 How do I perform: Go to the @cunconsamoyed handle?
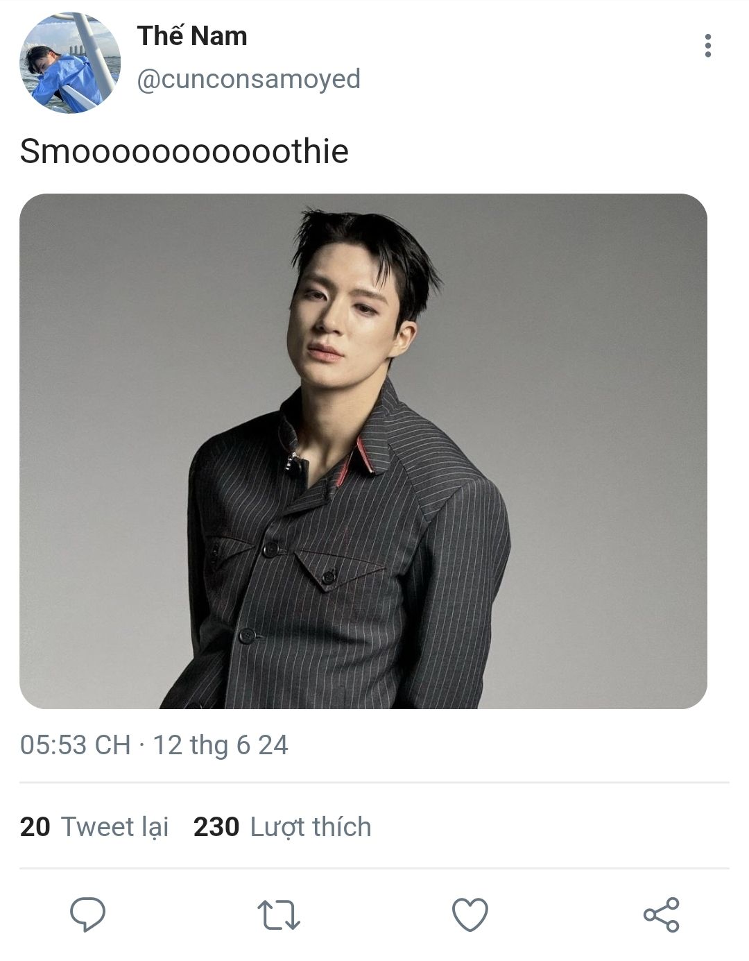pyautogui.click(x=248, y=79)
